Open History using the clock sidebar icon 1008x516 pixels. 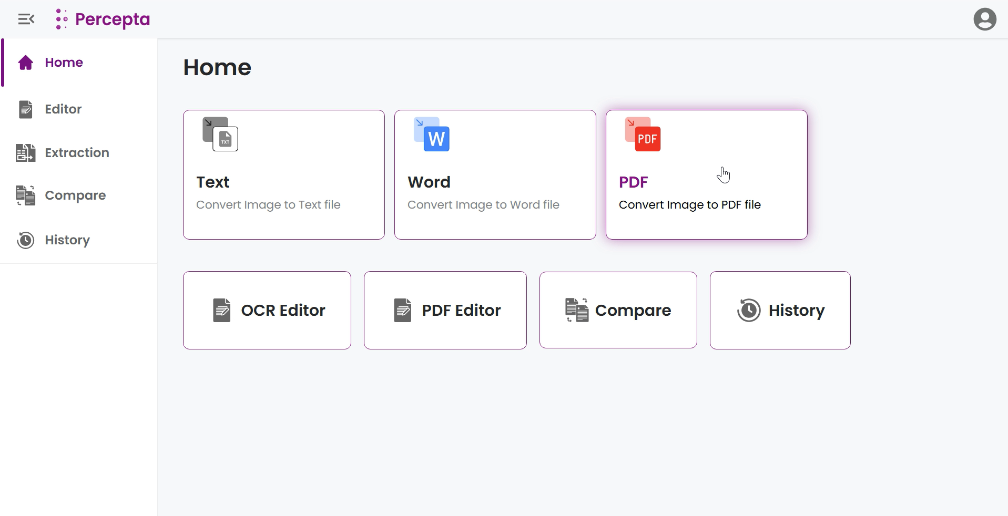pos(25,240)
